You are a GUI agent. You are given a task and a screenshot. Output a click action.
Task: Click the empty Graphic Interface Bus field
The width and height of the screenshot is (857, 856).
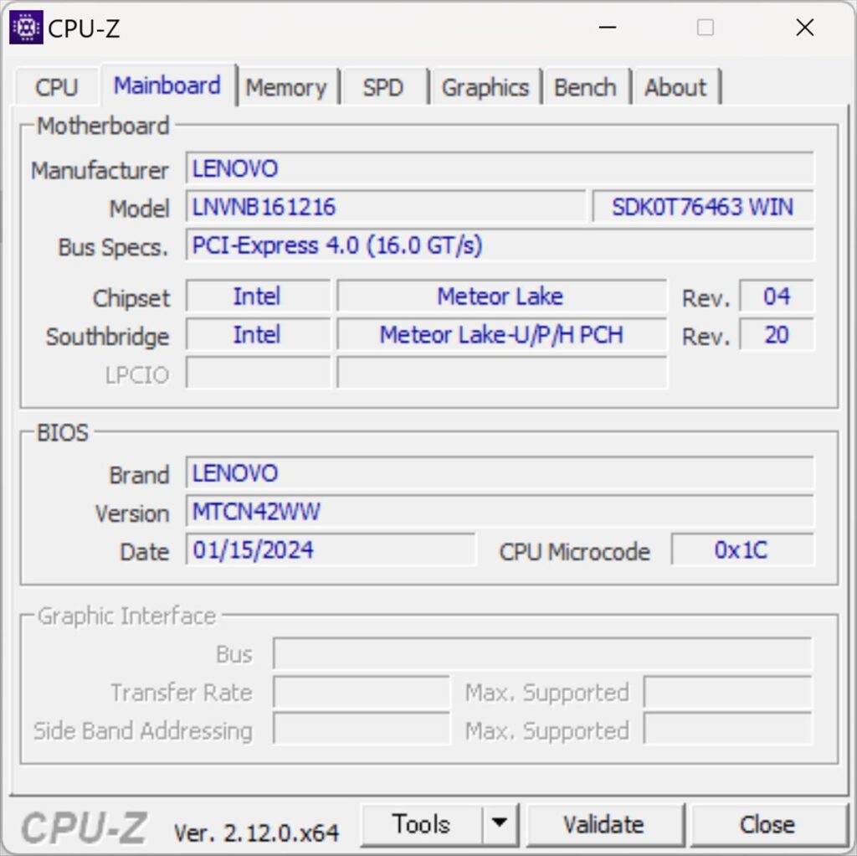point(542,653)
